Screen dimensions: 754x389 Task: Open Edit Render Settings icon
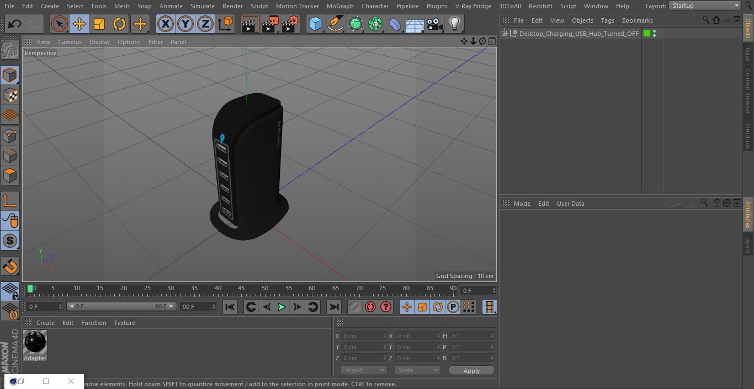pyautogui.click(x=290, y=24)
